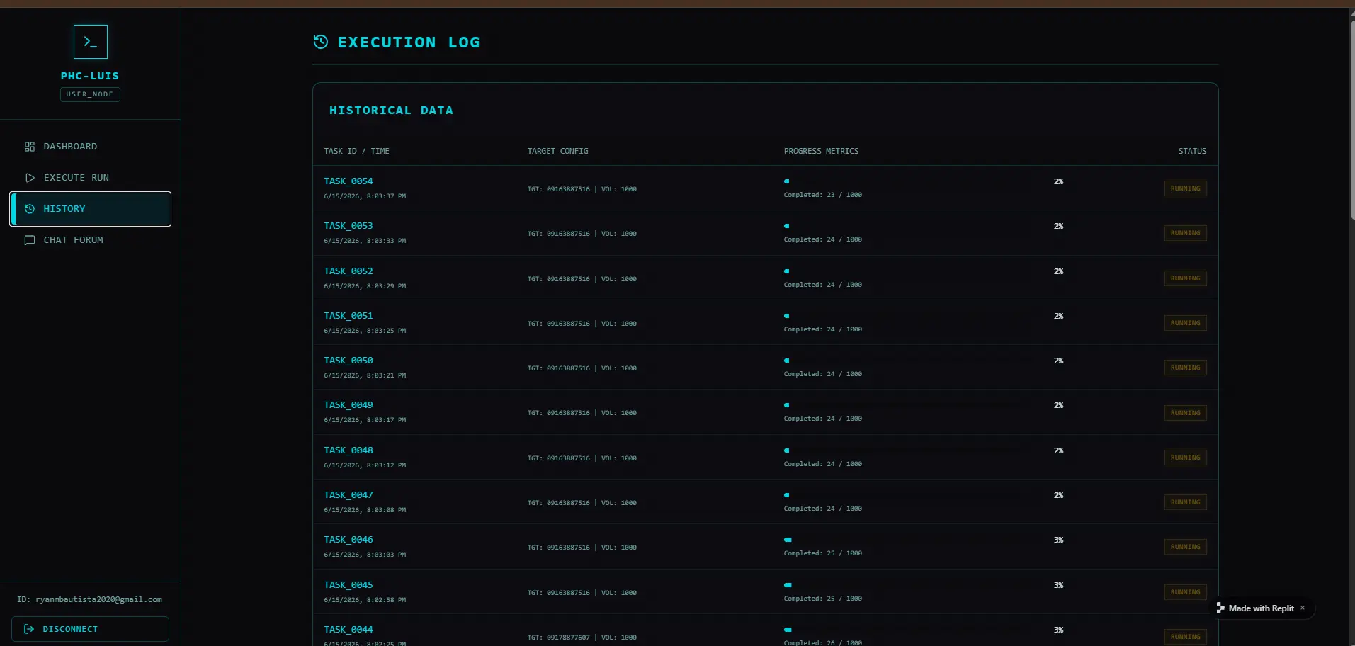Select task ID TASK_0048
The height and width of the screenshot is (646, 1355).
[348, 450]
